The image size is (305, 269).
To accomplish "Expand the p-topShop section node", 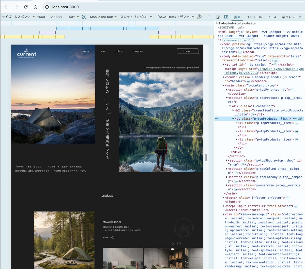I will [227, 161].
